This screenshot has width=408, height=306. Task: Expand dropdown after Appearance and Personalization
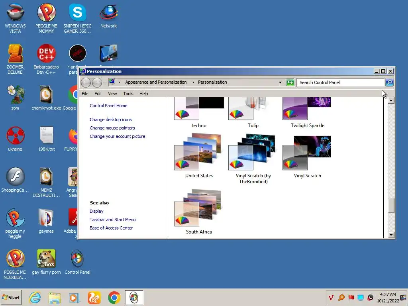click(193, 82)
